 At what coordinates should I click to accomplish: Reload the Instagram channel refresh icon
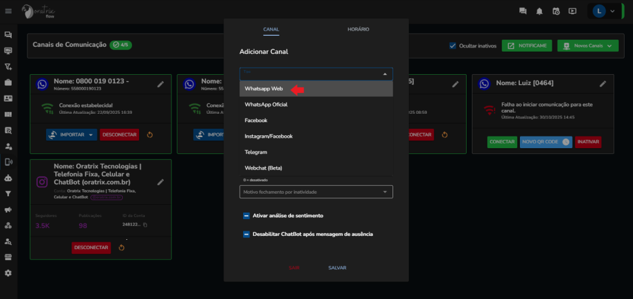pyautogui.click(x=122, y=248)
